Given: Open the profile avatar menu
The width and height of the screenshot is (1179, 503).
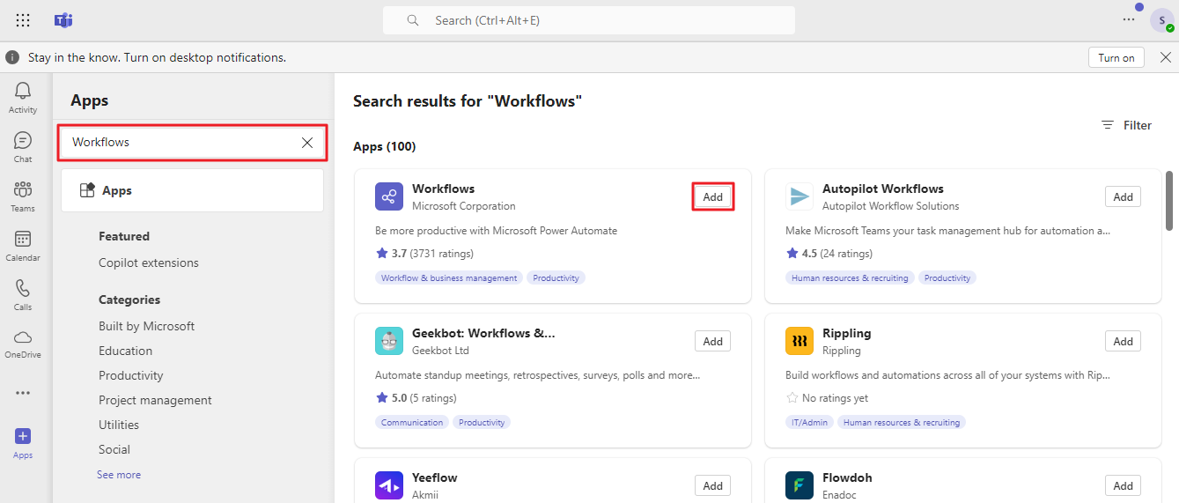Looking at the screenshot, I should (x=1161, y=20).
